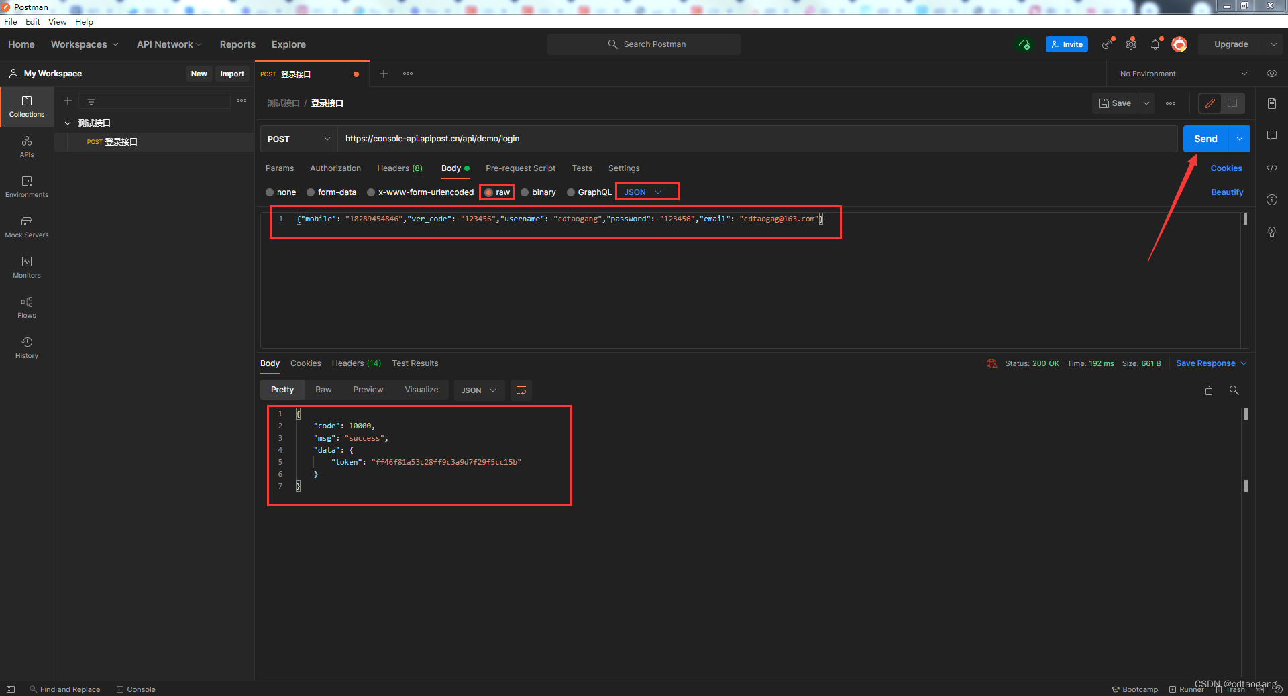Open the response JSON format dropdown
1288x696 pixels.
click(479, 390)
